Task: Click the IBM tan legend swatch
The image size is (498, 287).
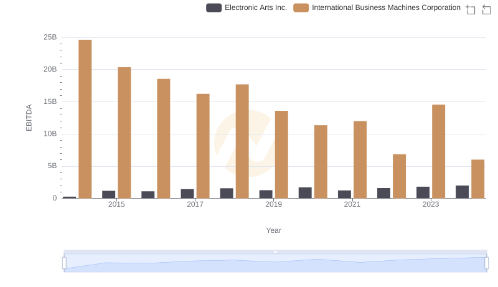Action: pyautogui.click(x=301, y=7)
